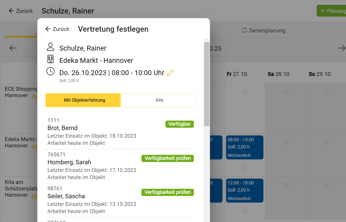346x222 pixels.
Task: Open Friday 08:00 - 10:00 shift card
Action: (244, 147)
